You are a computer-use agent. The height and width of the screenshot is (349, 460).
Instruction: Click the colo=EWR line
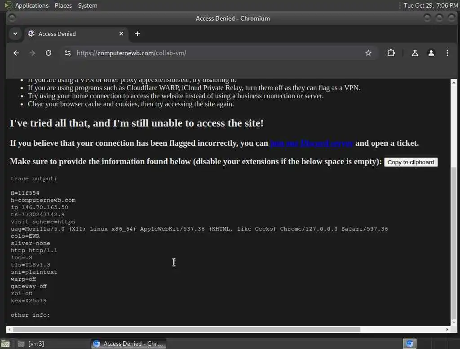click(x=25, y=236)
